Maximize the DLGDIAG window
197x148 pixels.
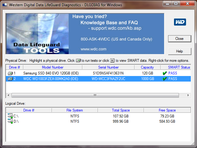(176, 3)
